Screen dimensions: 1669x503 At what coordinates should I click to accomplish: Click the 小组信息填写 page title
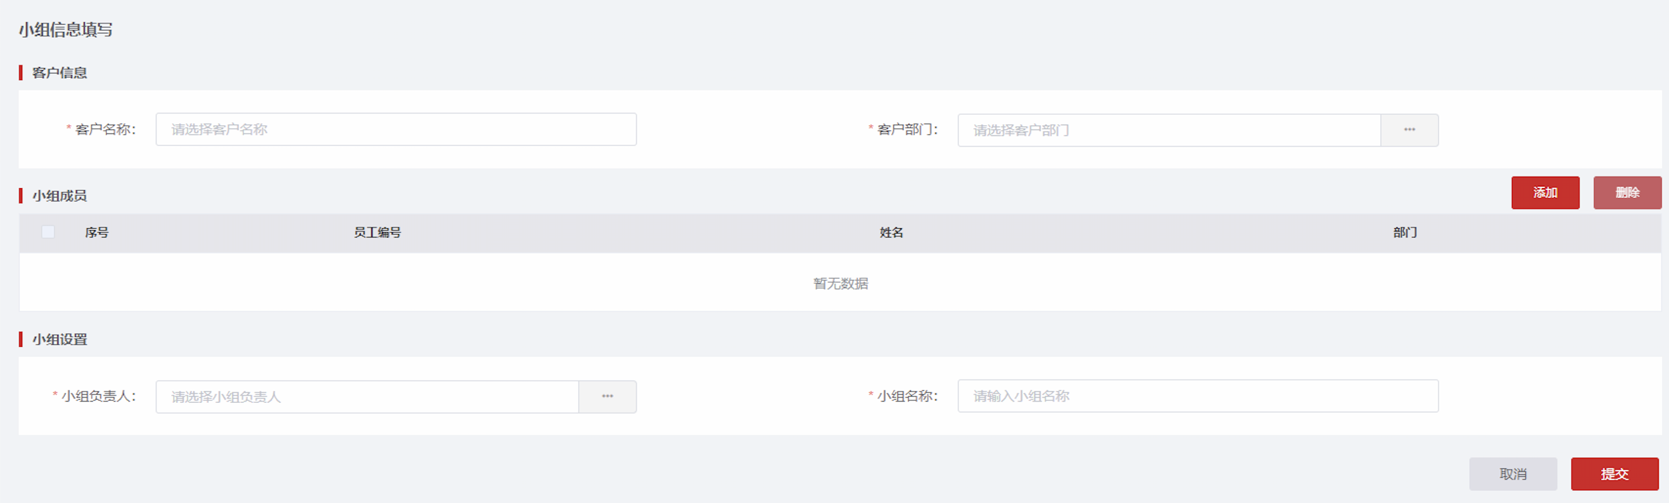65,30
